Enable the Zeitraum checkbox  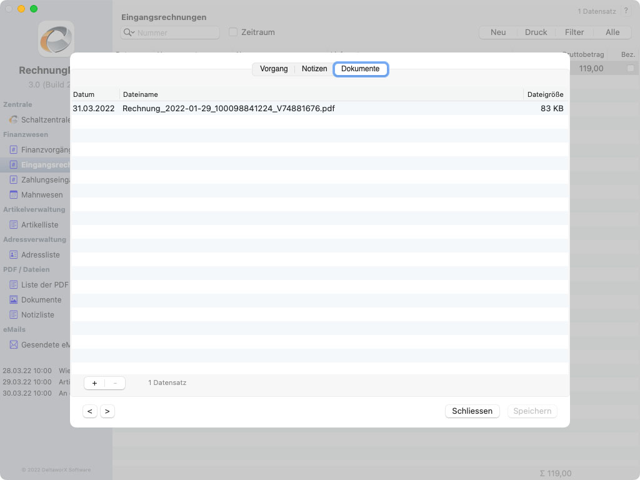coord(233,32)
